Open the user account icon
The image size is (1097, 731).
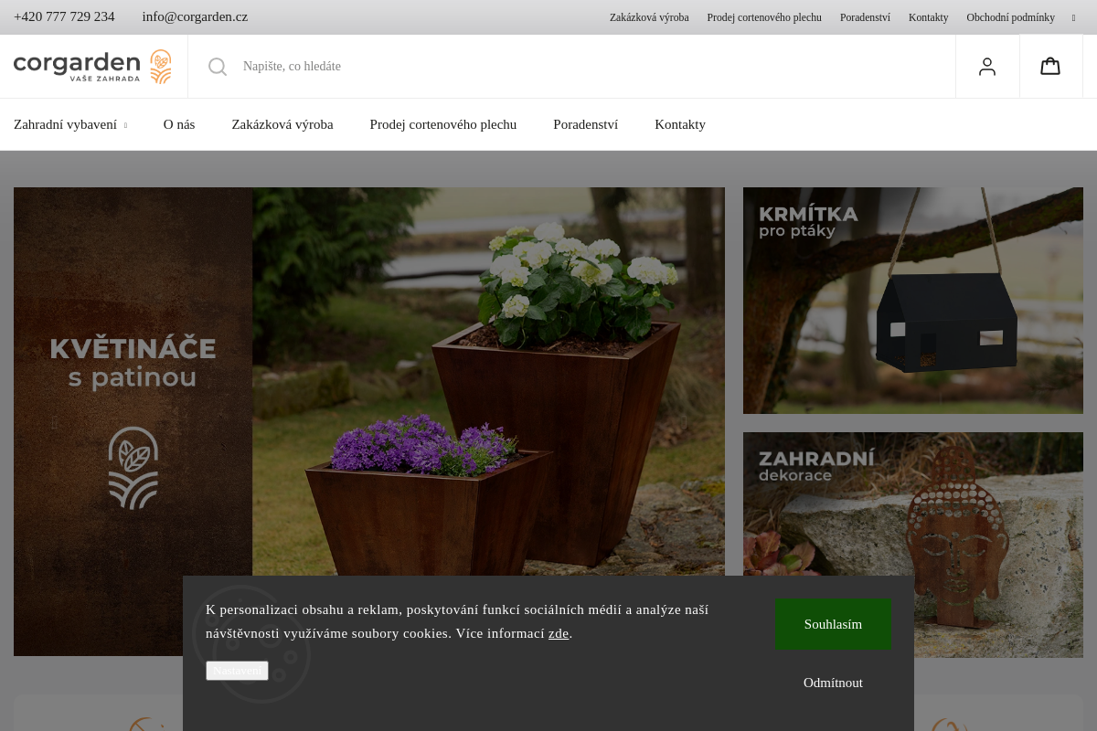987,67
